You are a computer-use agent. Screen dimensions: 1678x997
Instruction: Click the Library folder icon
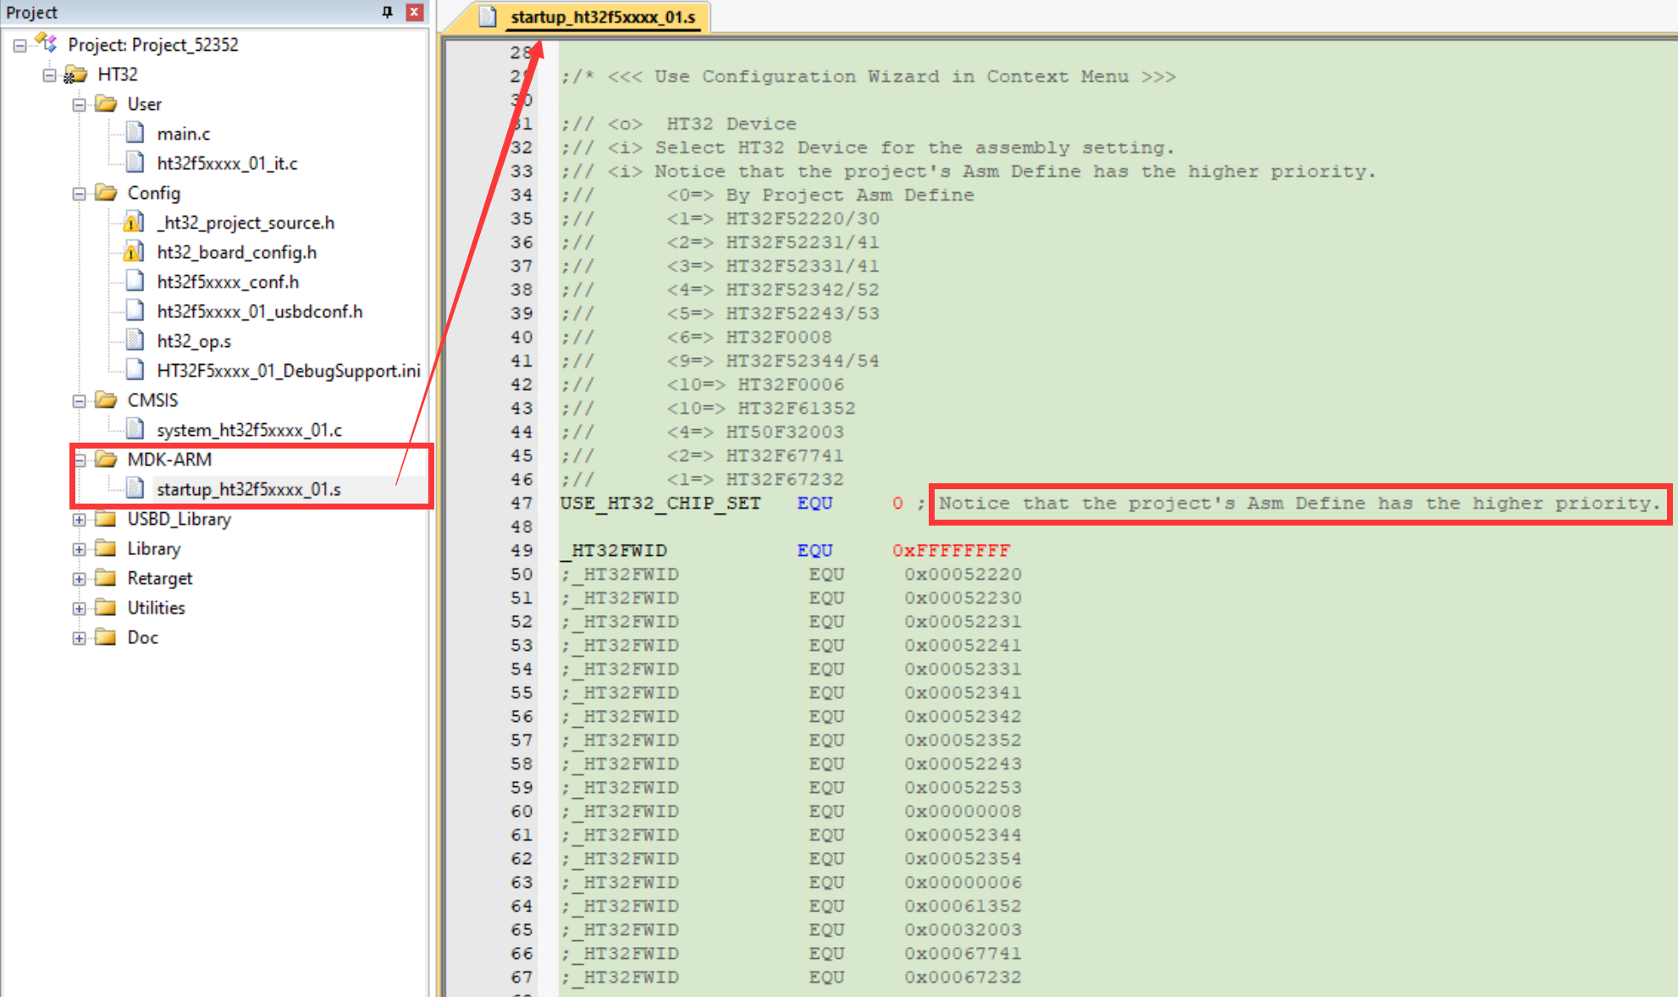106,548
